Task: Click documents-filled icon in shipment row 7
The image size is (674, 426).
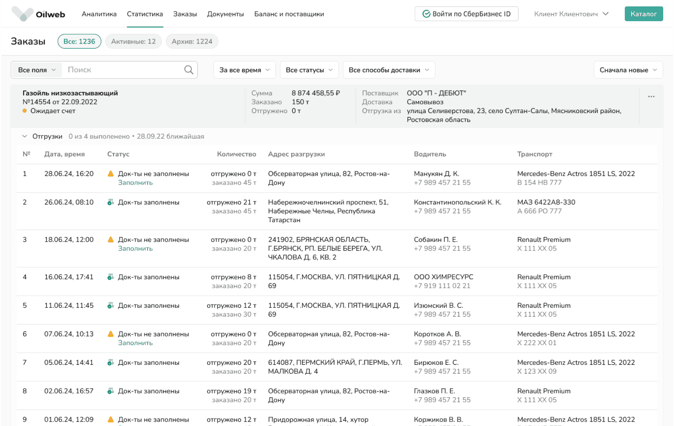Action: [x=111, y=362]
